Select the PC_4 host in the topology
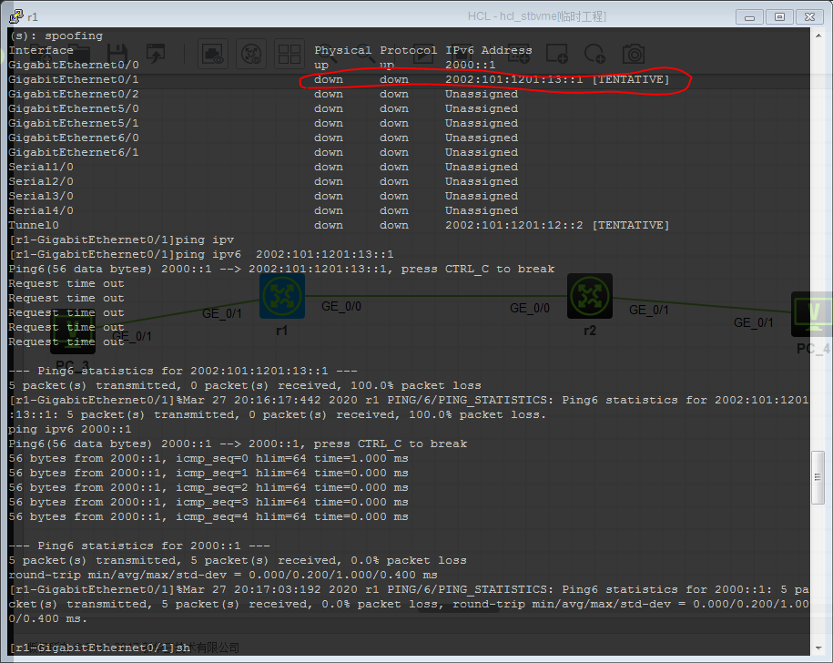Viewport: 833px width, 663px height. [x=812, y=314]
